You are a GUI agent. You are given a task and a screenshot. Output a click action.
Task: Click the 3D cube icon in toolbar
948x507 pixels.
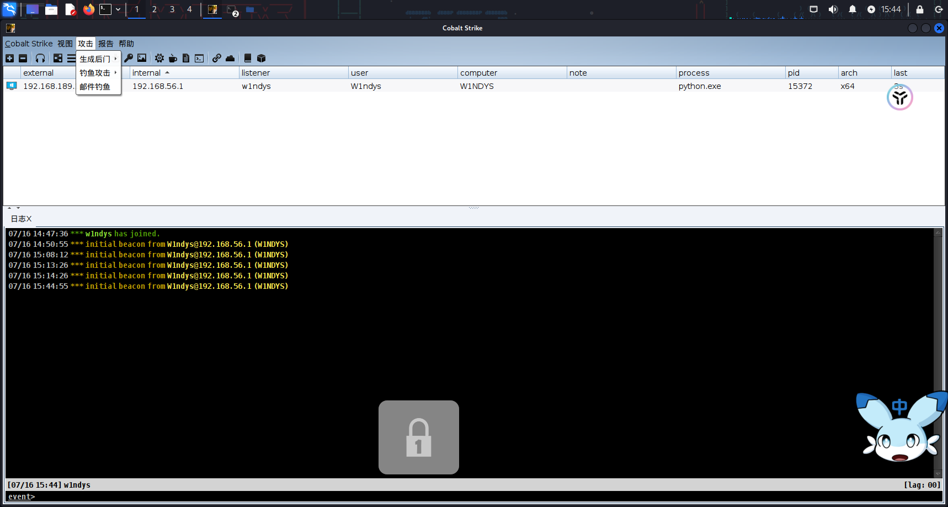click(262, 58)
